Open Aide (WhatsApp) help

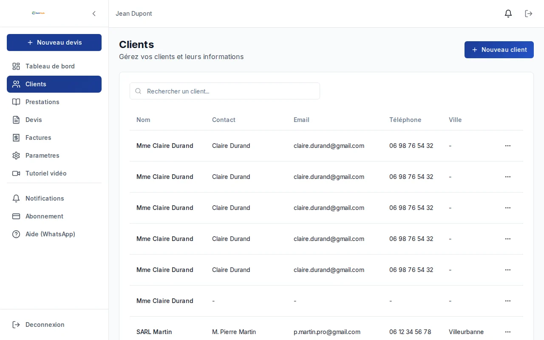point(54,234)
